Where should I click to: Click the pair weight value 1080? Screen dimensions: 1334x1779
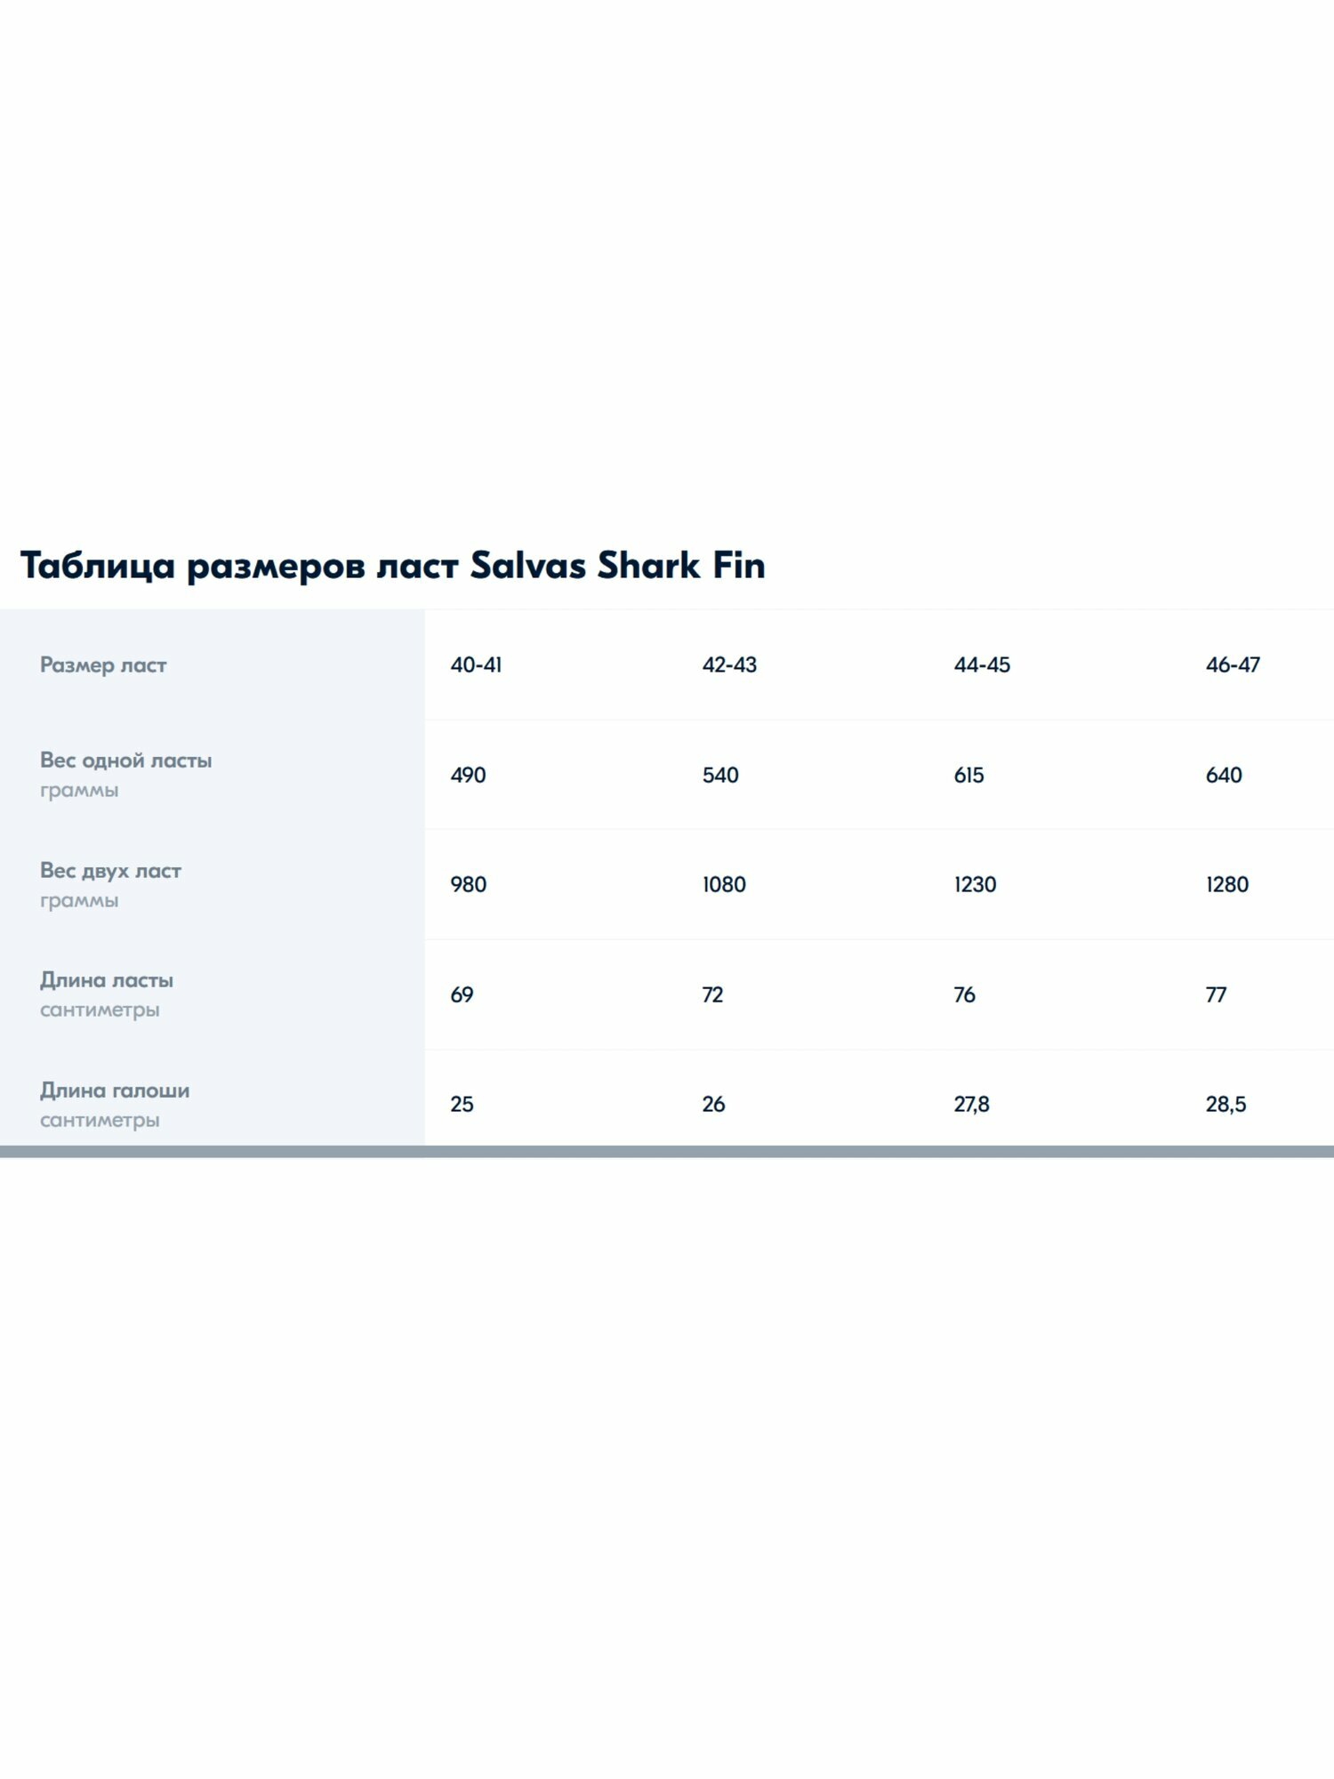coord(724,885)
